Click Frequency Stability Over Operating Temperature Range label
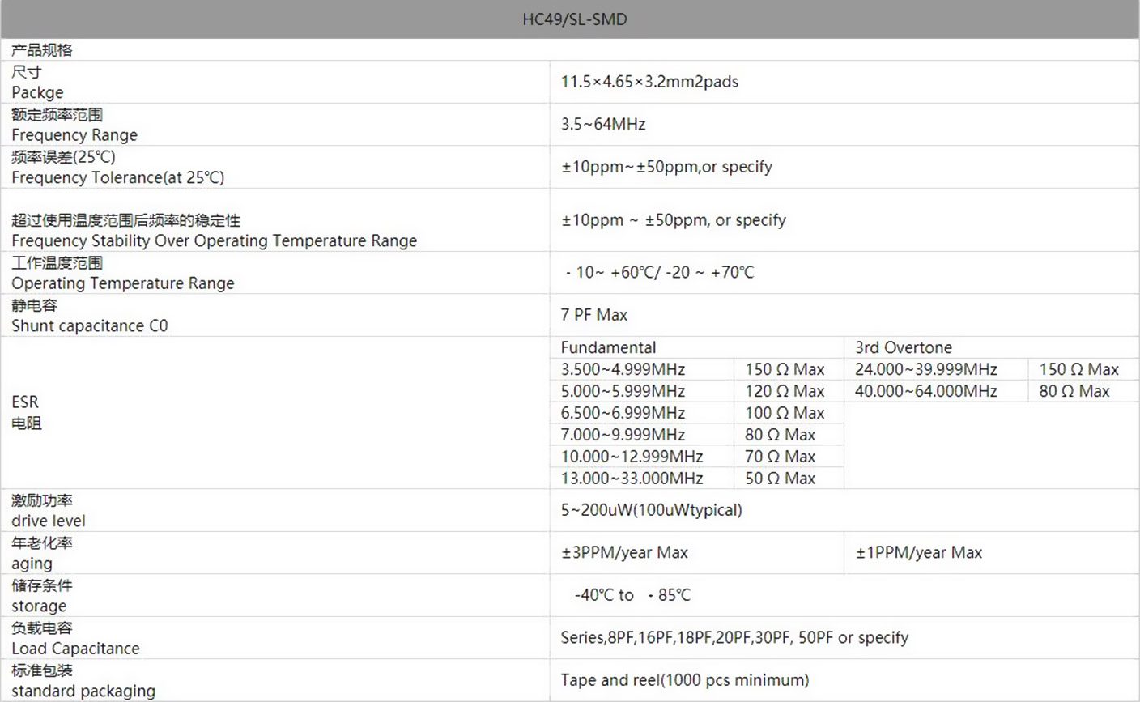The width and height of the screenshot is (1140, 702). pos(214,240)
